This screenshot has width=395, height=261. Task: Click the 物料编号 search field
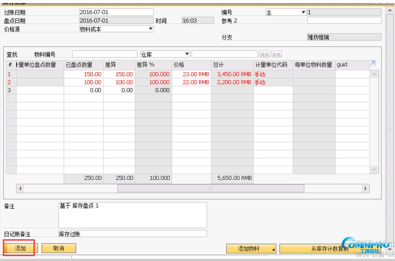coord(104,54)
